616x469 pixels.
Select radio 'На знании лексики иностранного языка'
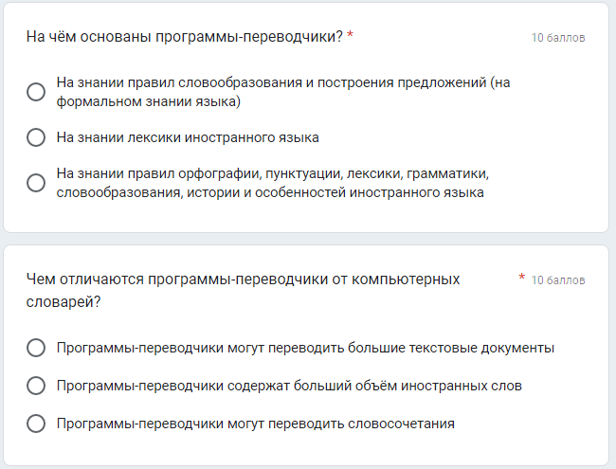pos(36,137)
